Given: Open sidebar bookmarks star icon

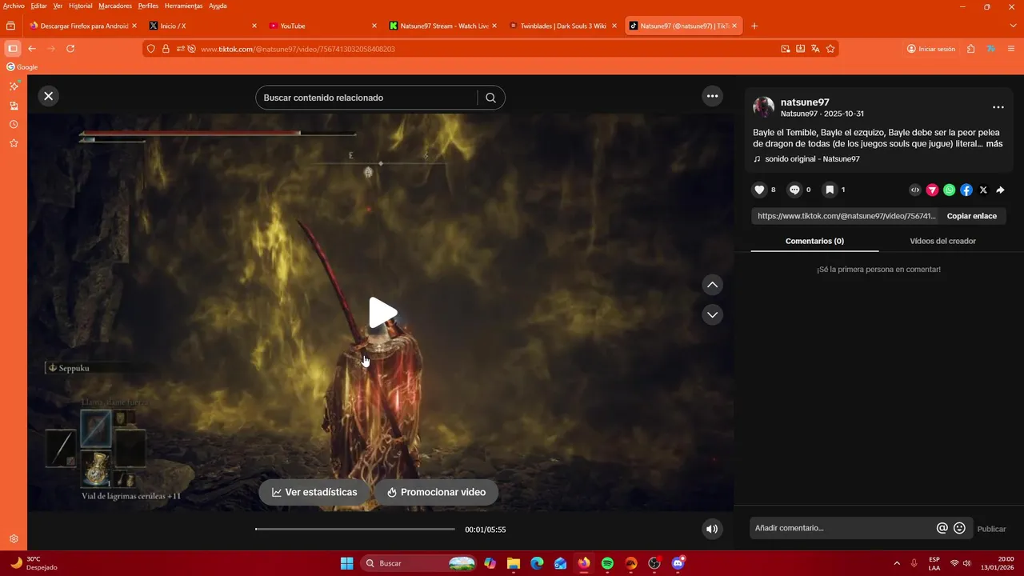Looking at the screenshot, I should click(14, 143).
